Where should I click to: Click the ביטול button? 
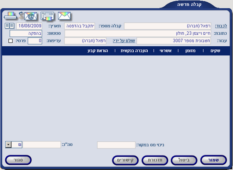click(184, 160)
